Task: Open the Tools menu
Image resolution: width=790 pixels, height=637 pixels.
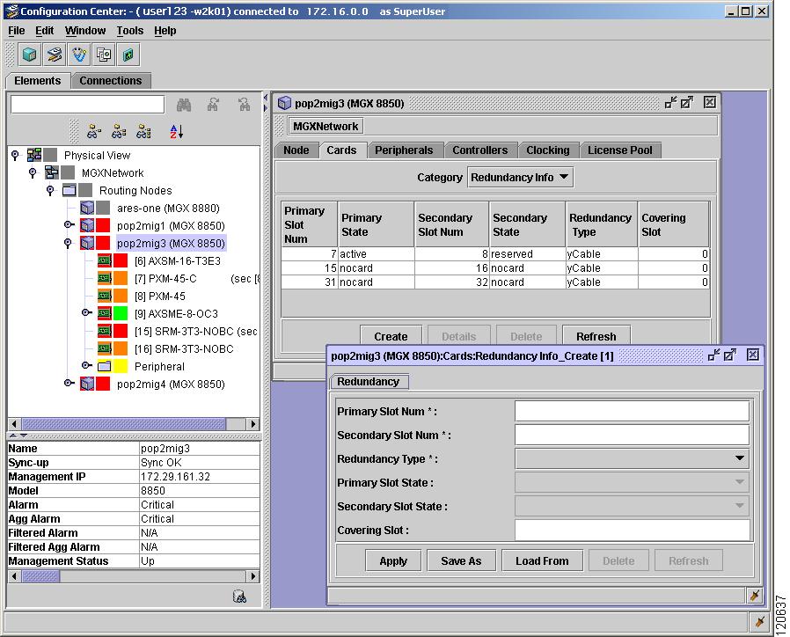Action: pos(130,31)
